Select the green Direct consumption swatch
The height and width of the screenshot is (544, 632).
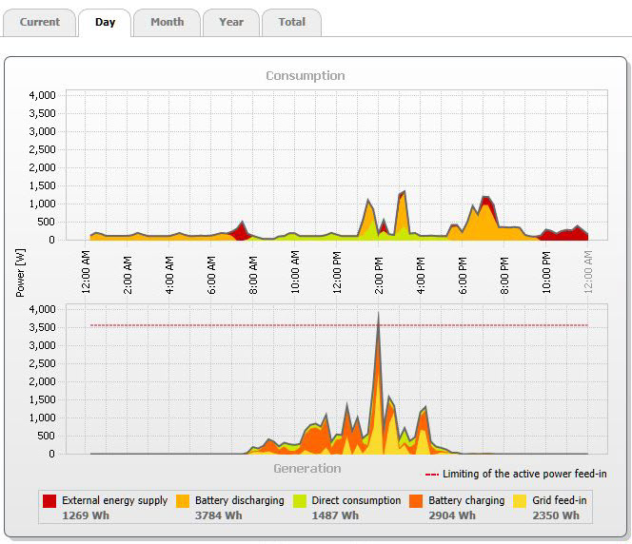(299, 500)
